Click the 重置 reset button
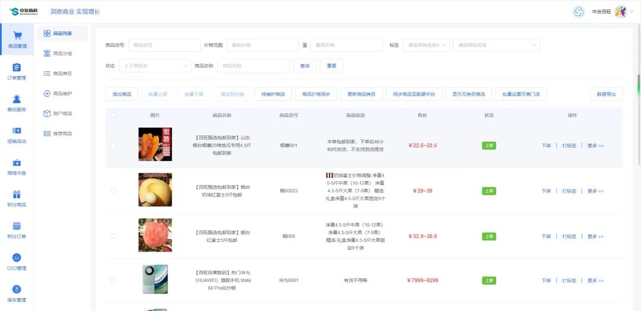The width and height of the screenshot is (641, 311). 332,66
